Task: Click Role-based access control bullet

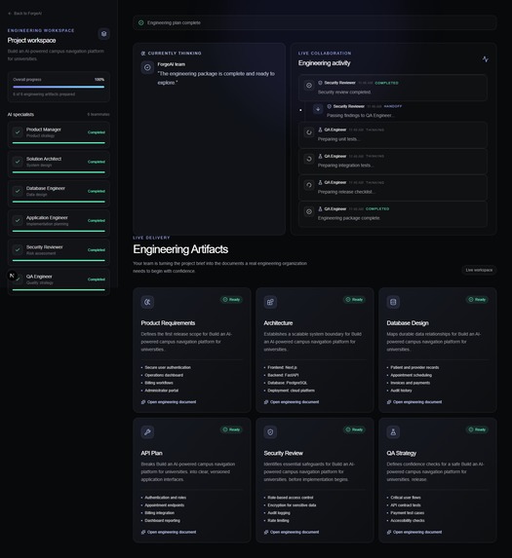Action: pyautogui.click(x=291, y=498)
